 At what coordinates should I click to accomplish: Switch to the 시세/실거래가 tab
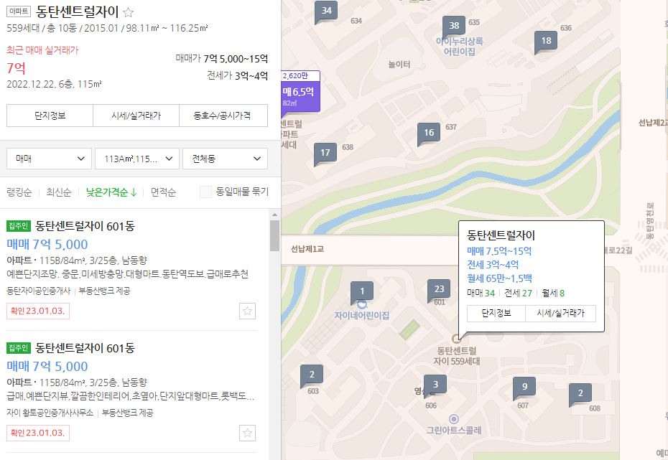(137, 115)
